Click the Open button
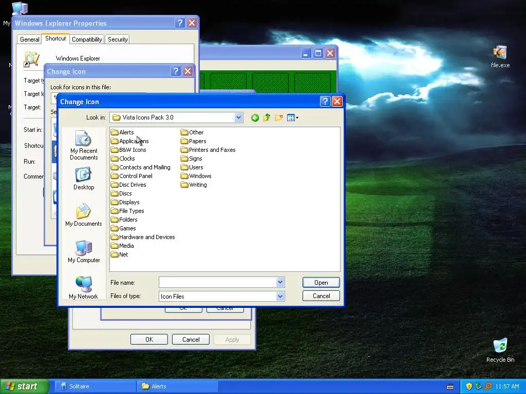Image resolution: width=526 pixels, height=394 pixels. click(321, 283)
